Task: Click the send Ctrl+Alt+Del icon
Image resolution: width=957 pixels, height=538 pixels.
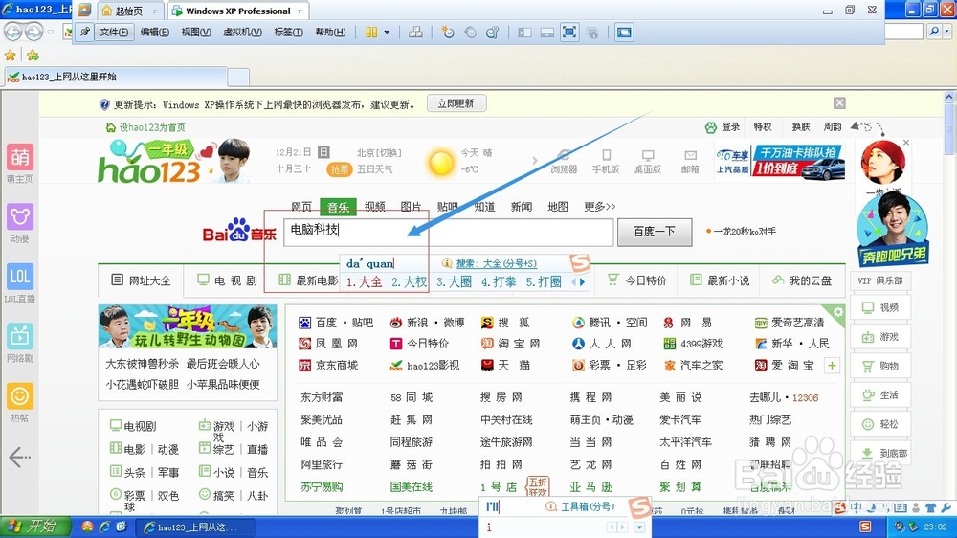Action: coord(415,32)
